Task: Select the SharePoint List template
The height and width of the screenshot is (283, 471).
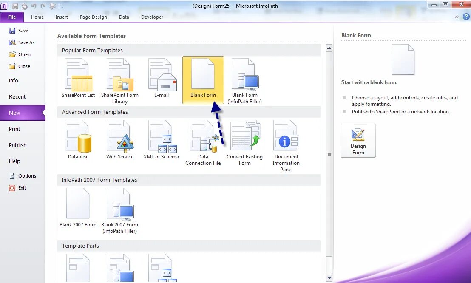Action: [x=78, y=79]
